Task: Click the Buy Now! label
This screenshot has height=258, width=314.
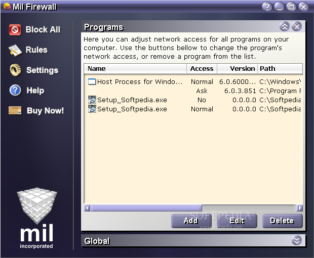Action: pos(45,111)
